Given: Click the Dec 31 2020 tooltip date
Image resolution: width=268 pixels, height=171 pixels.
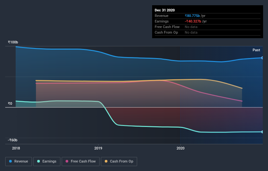Looking at the screenshot, I should click(165, 10).
